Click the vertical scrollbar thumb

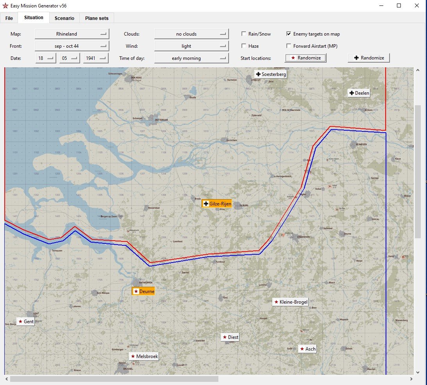418,172
